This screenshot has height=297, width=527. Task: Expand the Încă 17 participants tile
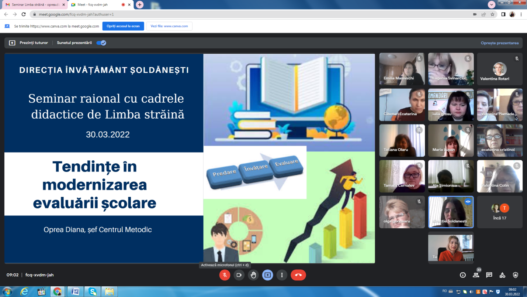pyautogui.click(x=500, y=212)
